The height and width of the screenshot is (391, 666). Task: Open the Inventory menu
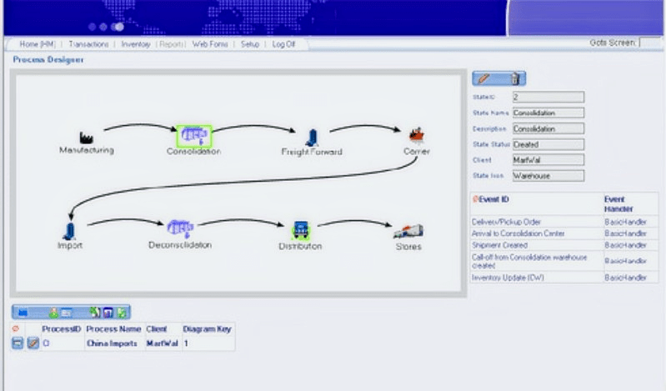pyautogui.click(x=136, y=43)
